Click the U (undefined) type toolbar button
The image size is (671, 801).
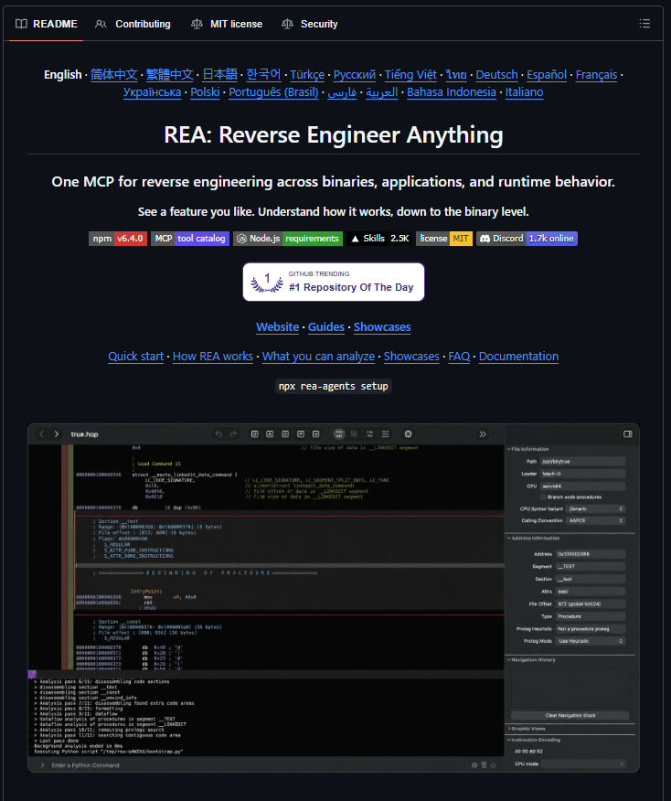[316, 434]
